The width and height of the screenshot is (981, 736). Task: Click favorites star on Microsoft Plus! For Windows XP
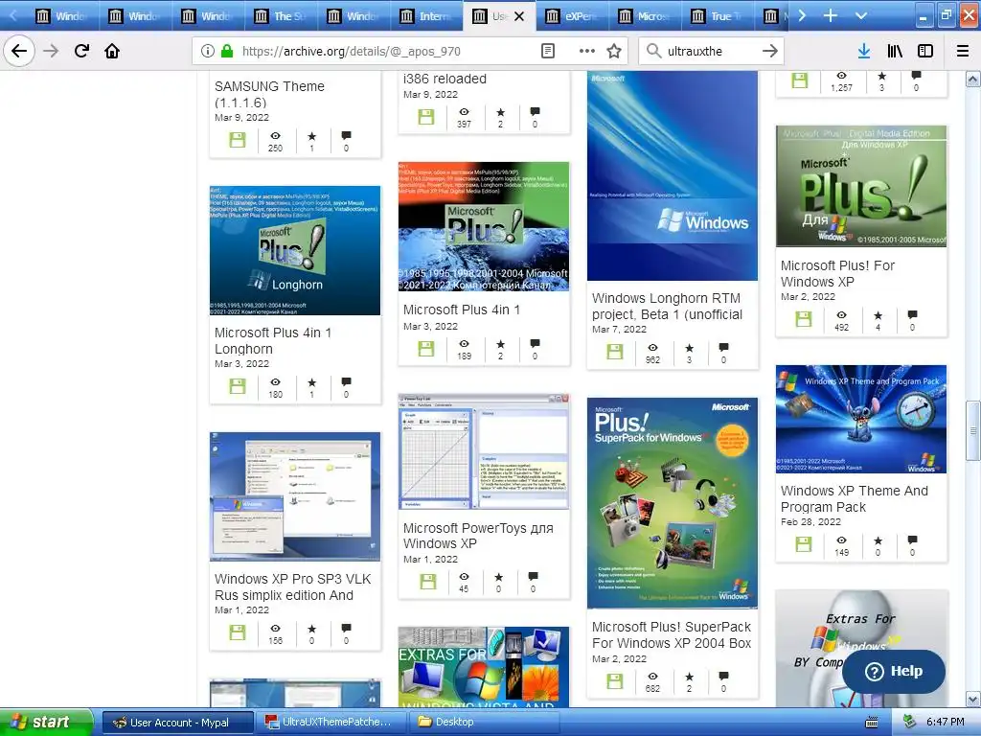coord(878,315)
